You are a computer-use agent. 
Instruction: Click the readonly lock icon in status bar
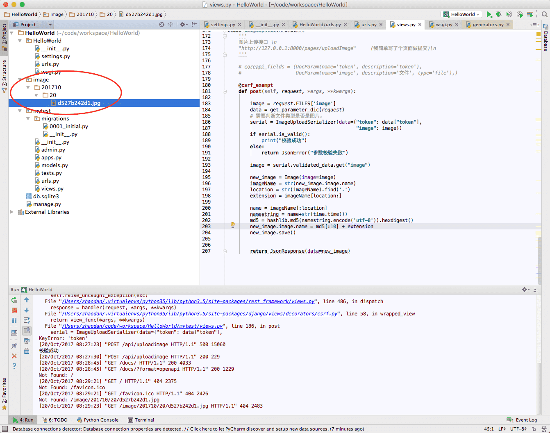534,429
